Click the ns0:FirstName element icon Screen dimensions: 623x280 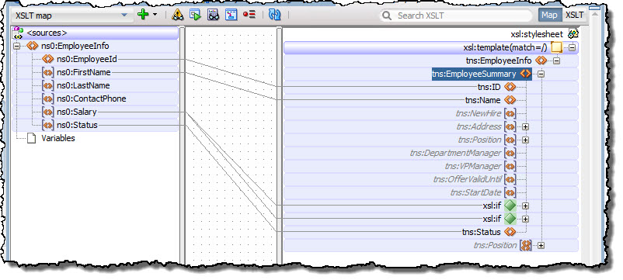(47, 73)
